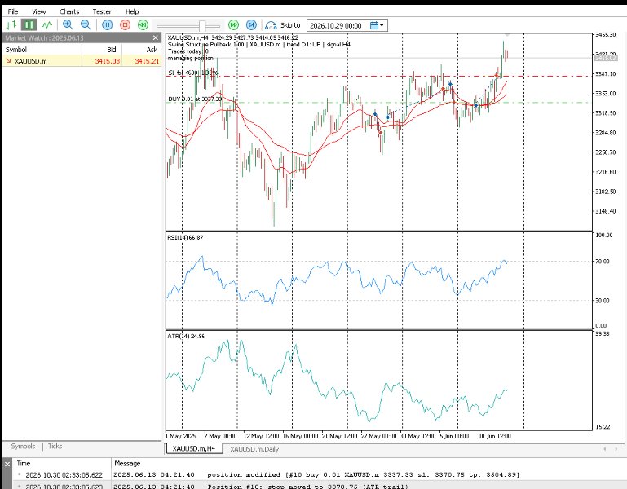Click the 3455.30 price axis label
Viewport: 627px width, 489px height.
pos(606,35)
